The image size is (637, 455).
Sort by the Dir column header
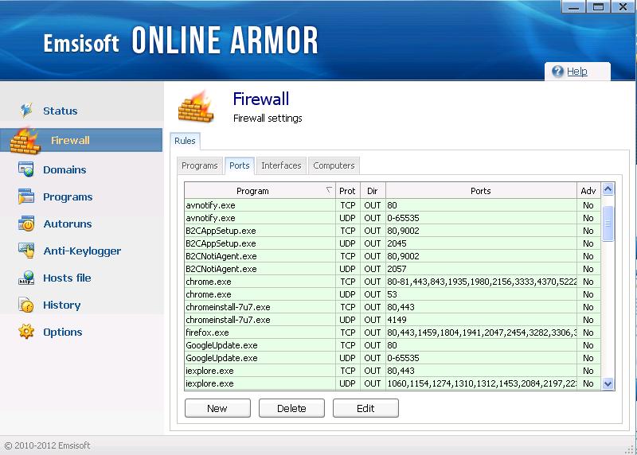tap(373, 191)
